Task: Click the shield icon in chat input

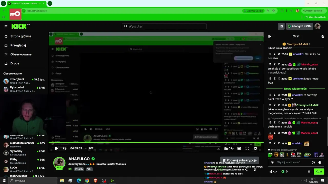Action: (272, 162)
